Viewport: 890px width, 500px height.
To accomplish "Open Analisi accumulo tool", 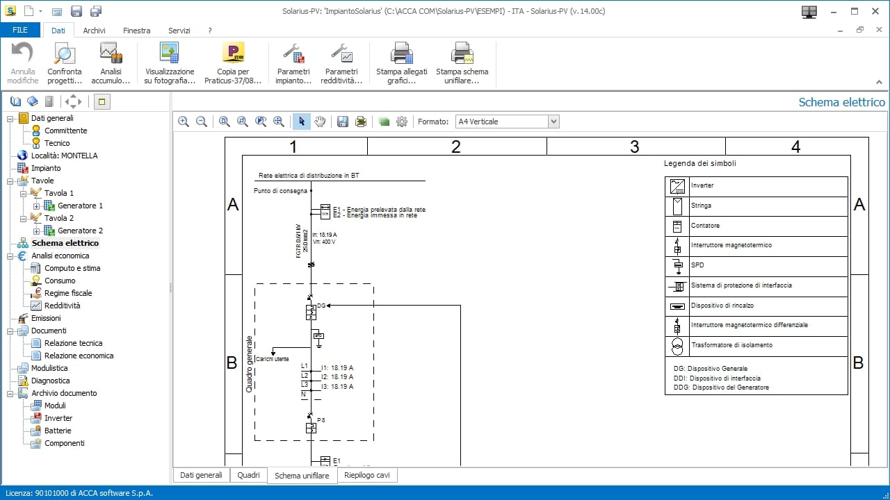I will click(111, 54).
